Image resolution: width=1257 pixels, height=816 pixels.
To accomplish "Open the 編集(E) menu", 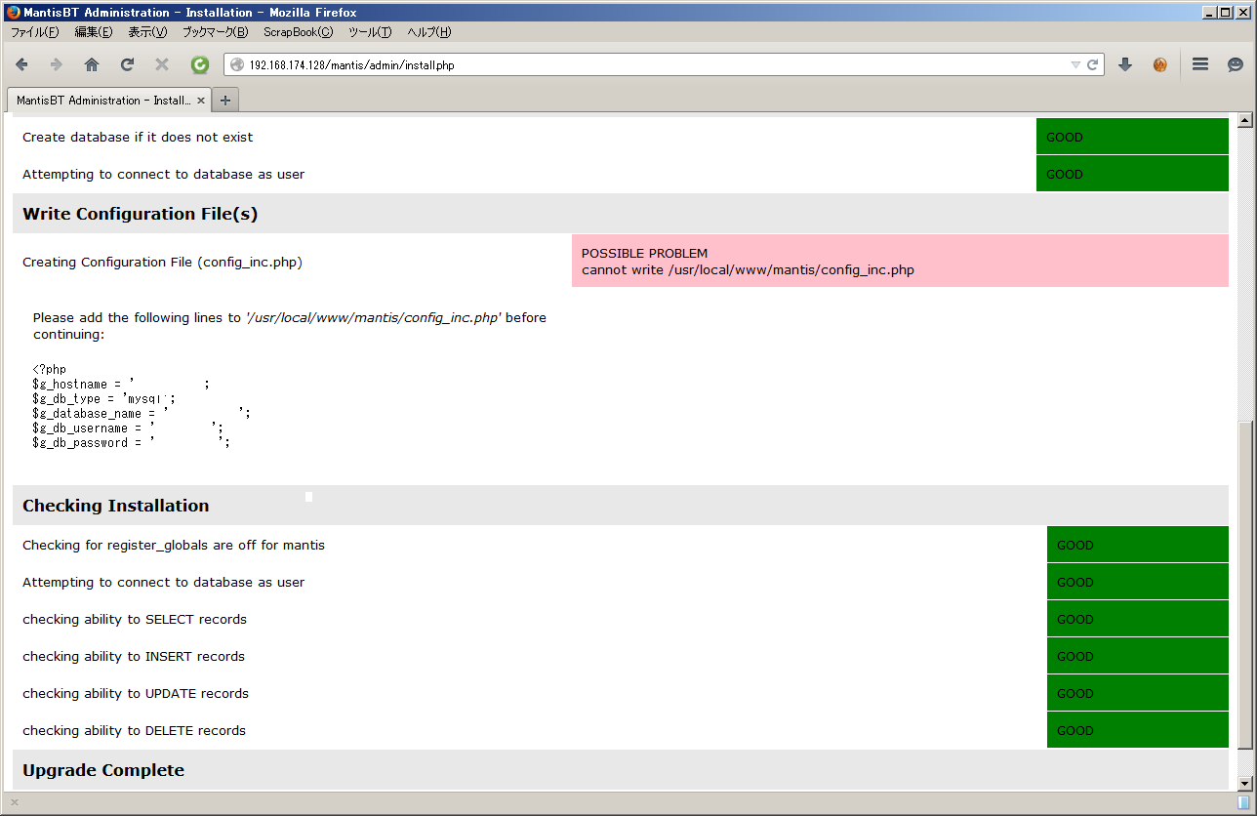I will point(94,32).
